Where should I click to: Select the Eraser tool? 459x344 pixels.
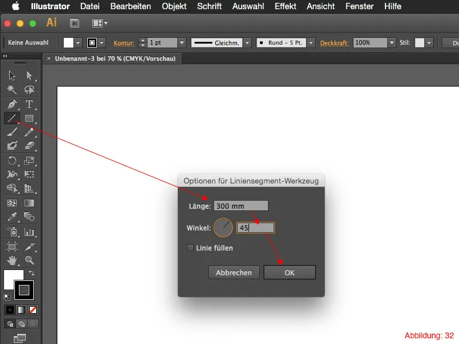(29, 146)
